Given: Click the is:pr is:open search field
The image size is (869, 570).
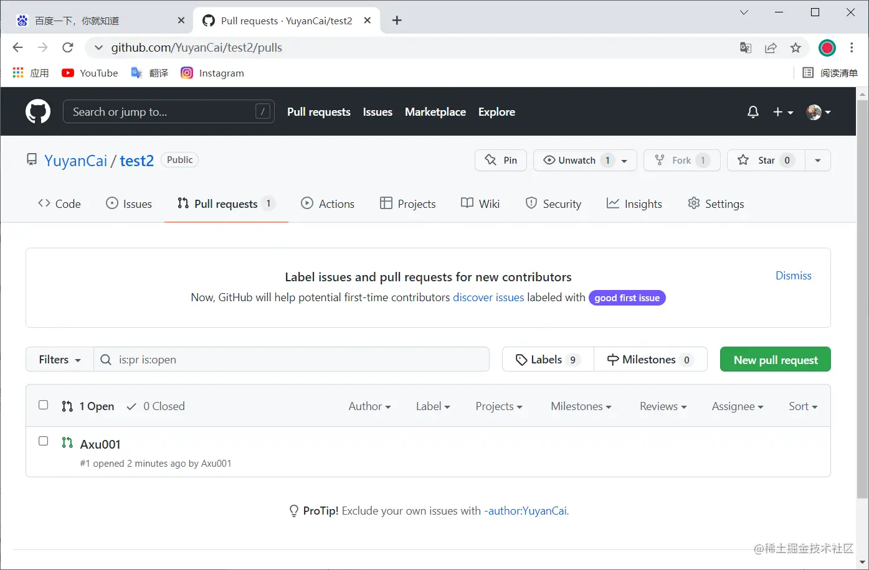Looking at the screenshot, I should point(292,360).
